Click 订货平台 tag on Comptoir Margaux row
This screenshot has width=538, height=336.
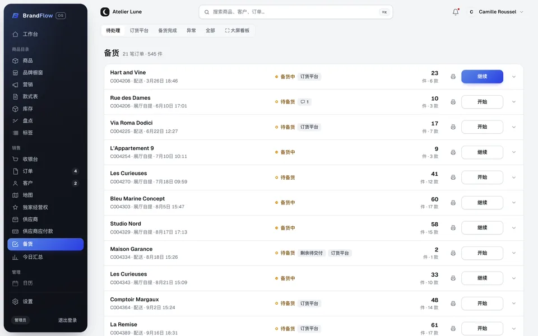(x=309, y=304)
